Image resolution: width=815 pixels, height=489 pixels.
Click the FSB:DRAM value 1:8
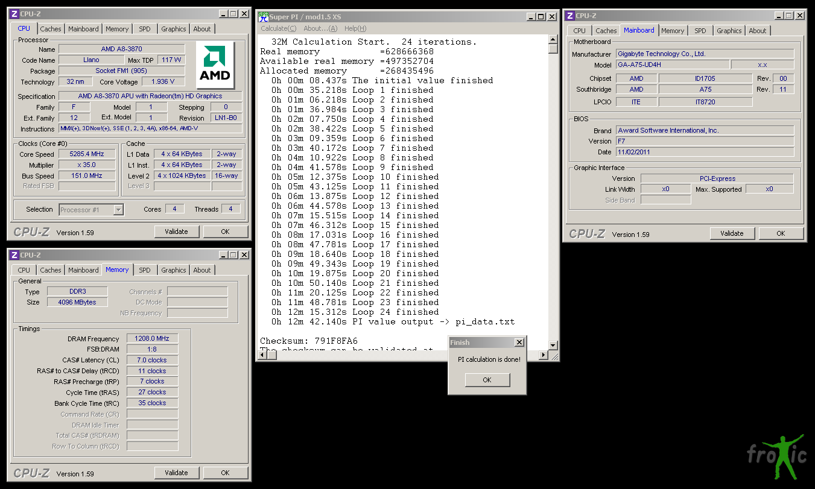click(152, 349)
